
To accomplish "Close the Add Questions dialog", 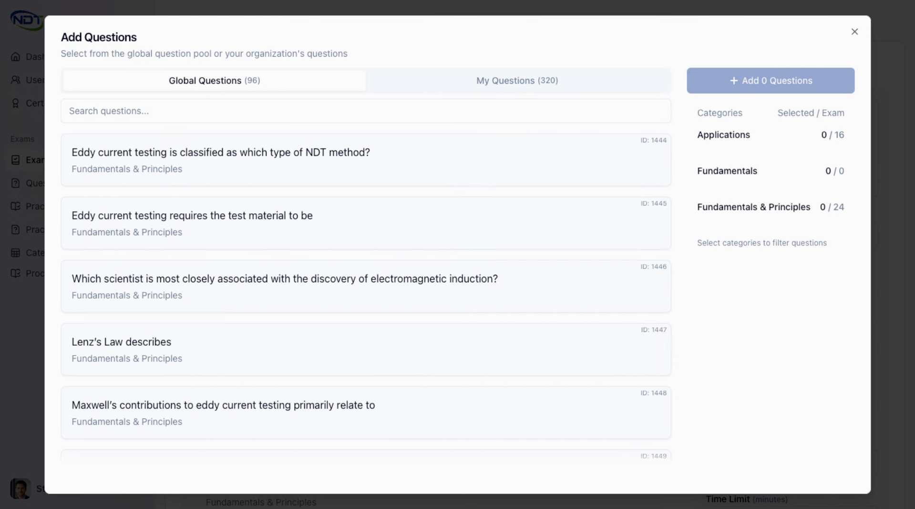I will coord(854,32).
